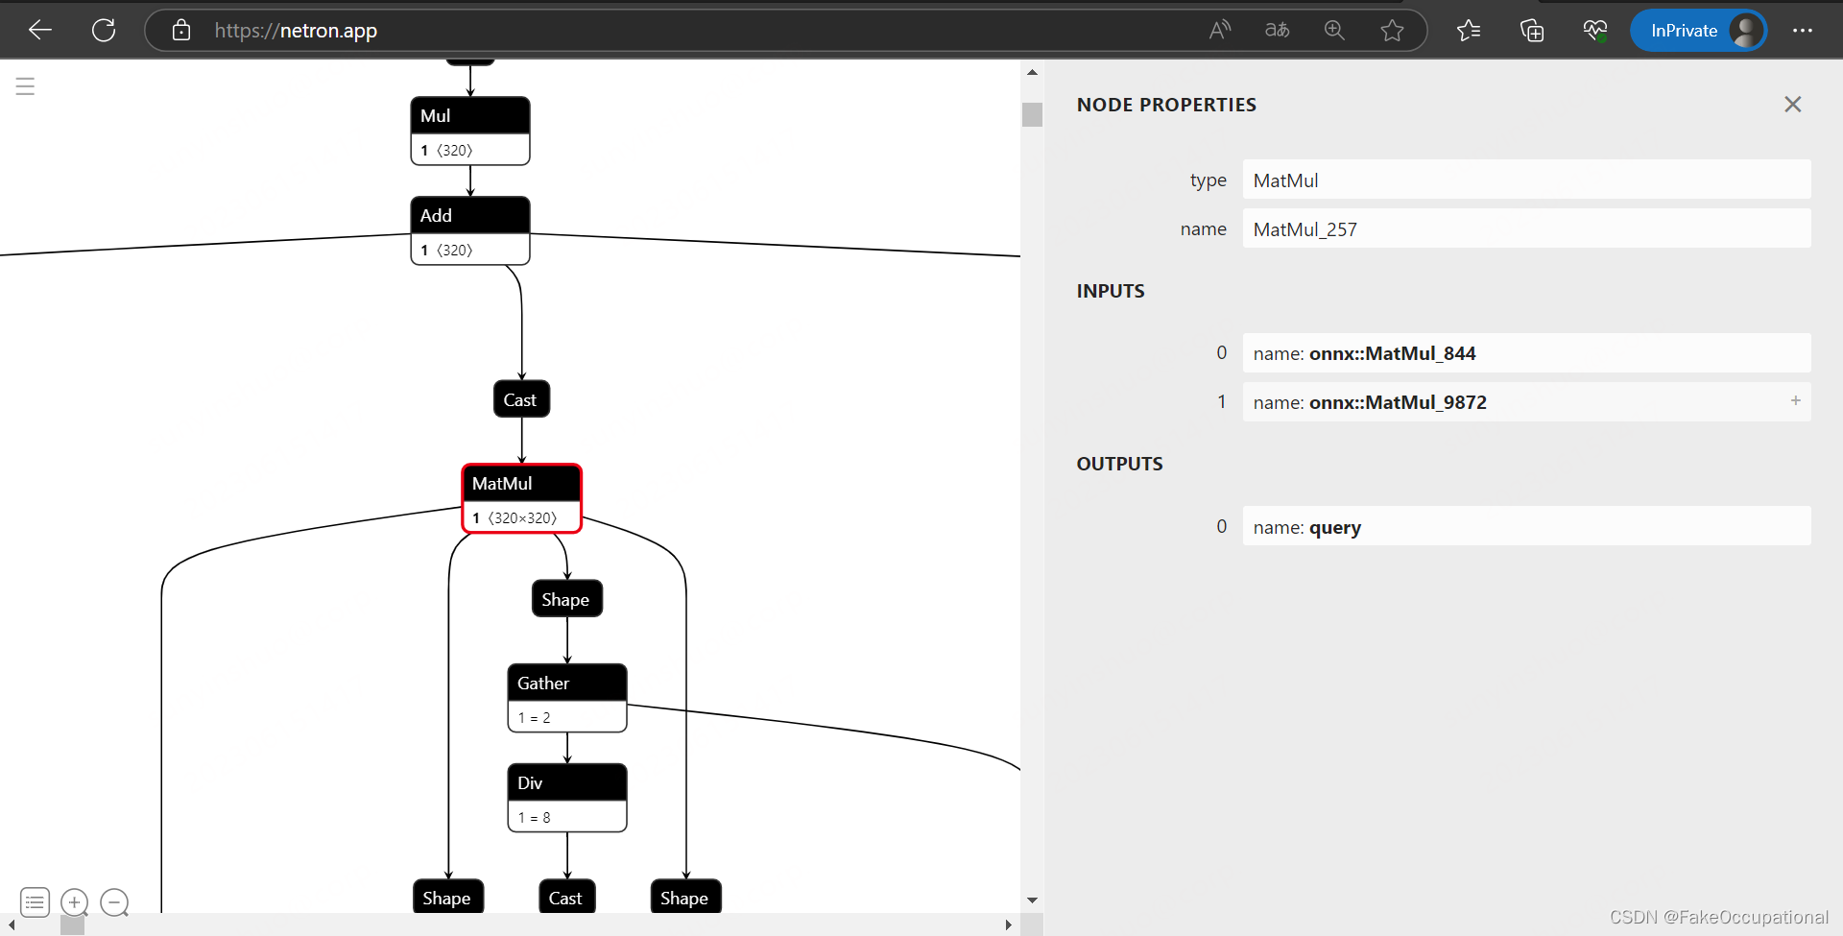
Task: Add netron.app to favorites with the star
Action: 1394,30
